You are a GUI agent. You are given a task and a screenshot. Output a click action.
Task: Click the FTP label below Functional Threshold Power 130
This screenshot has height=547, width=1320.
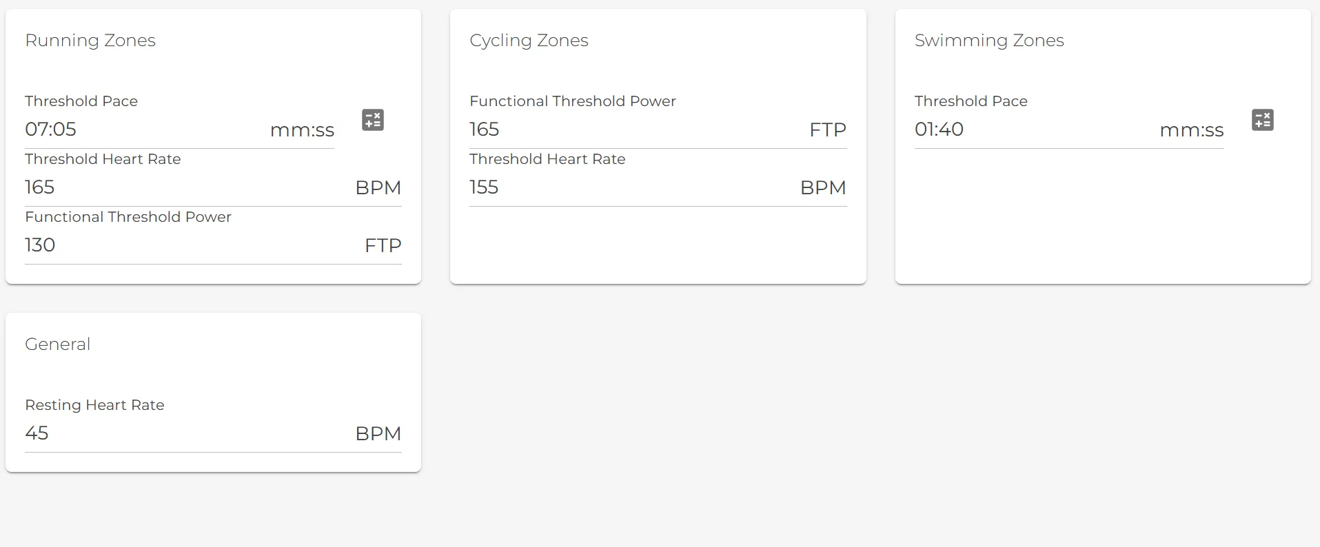click(x=383, y=245)
